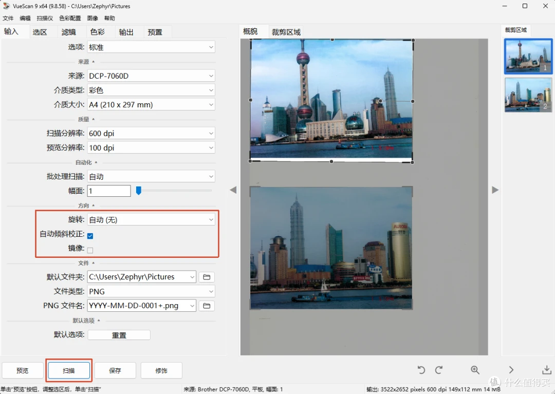Click the left arrow beside the preview
Screen dimensions: 555x394
pyautogui.click(x=233, y=190)
